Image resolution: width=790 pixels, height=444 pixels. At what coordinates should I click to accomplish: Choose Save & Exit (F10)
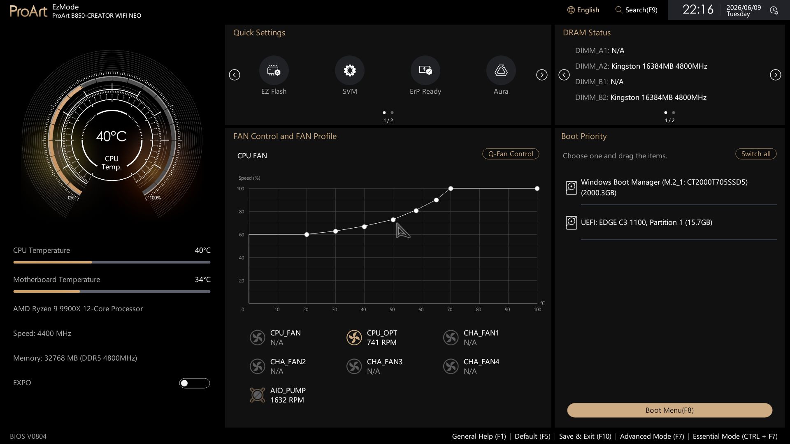point(585,436)
